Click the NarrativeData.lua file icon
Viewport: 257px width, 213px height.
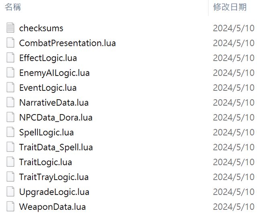(10, 102)
